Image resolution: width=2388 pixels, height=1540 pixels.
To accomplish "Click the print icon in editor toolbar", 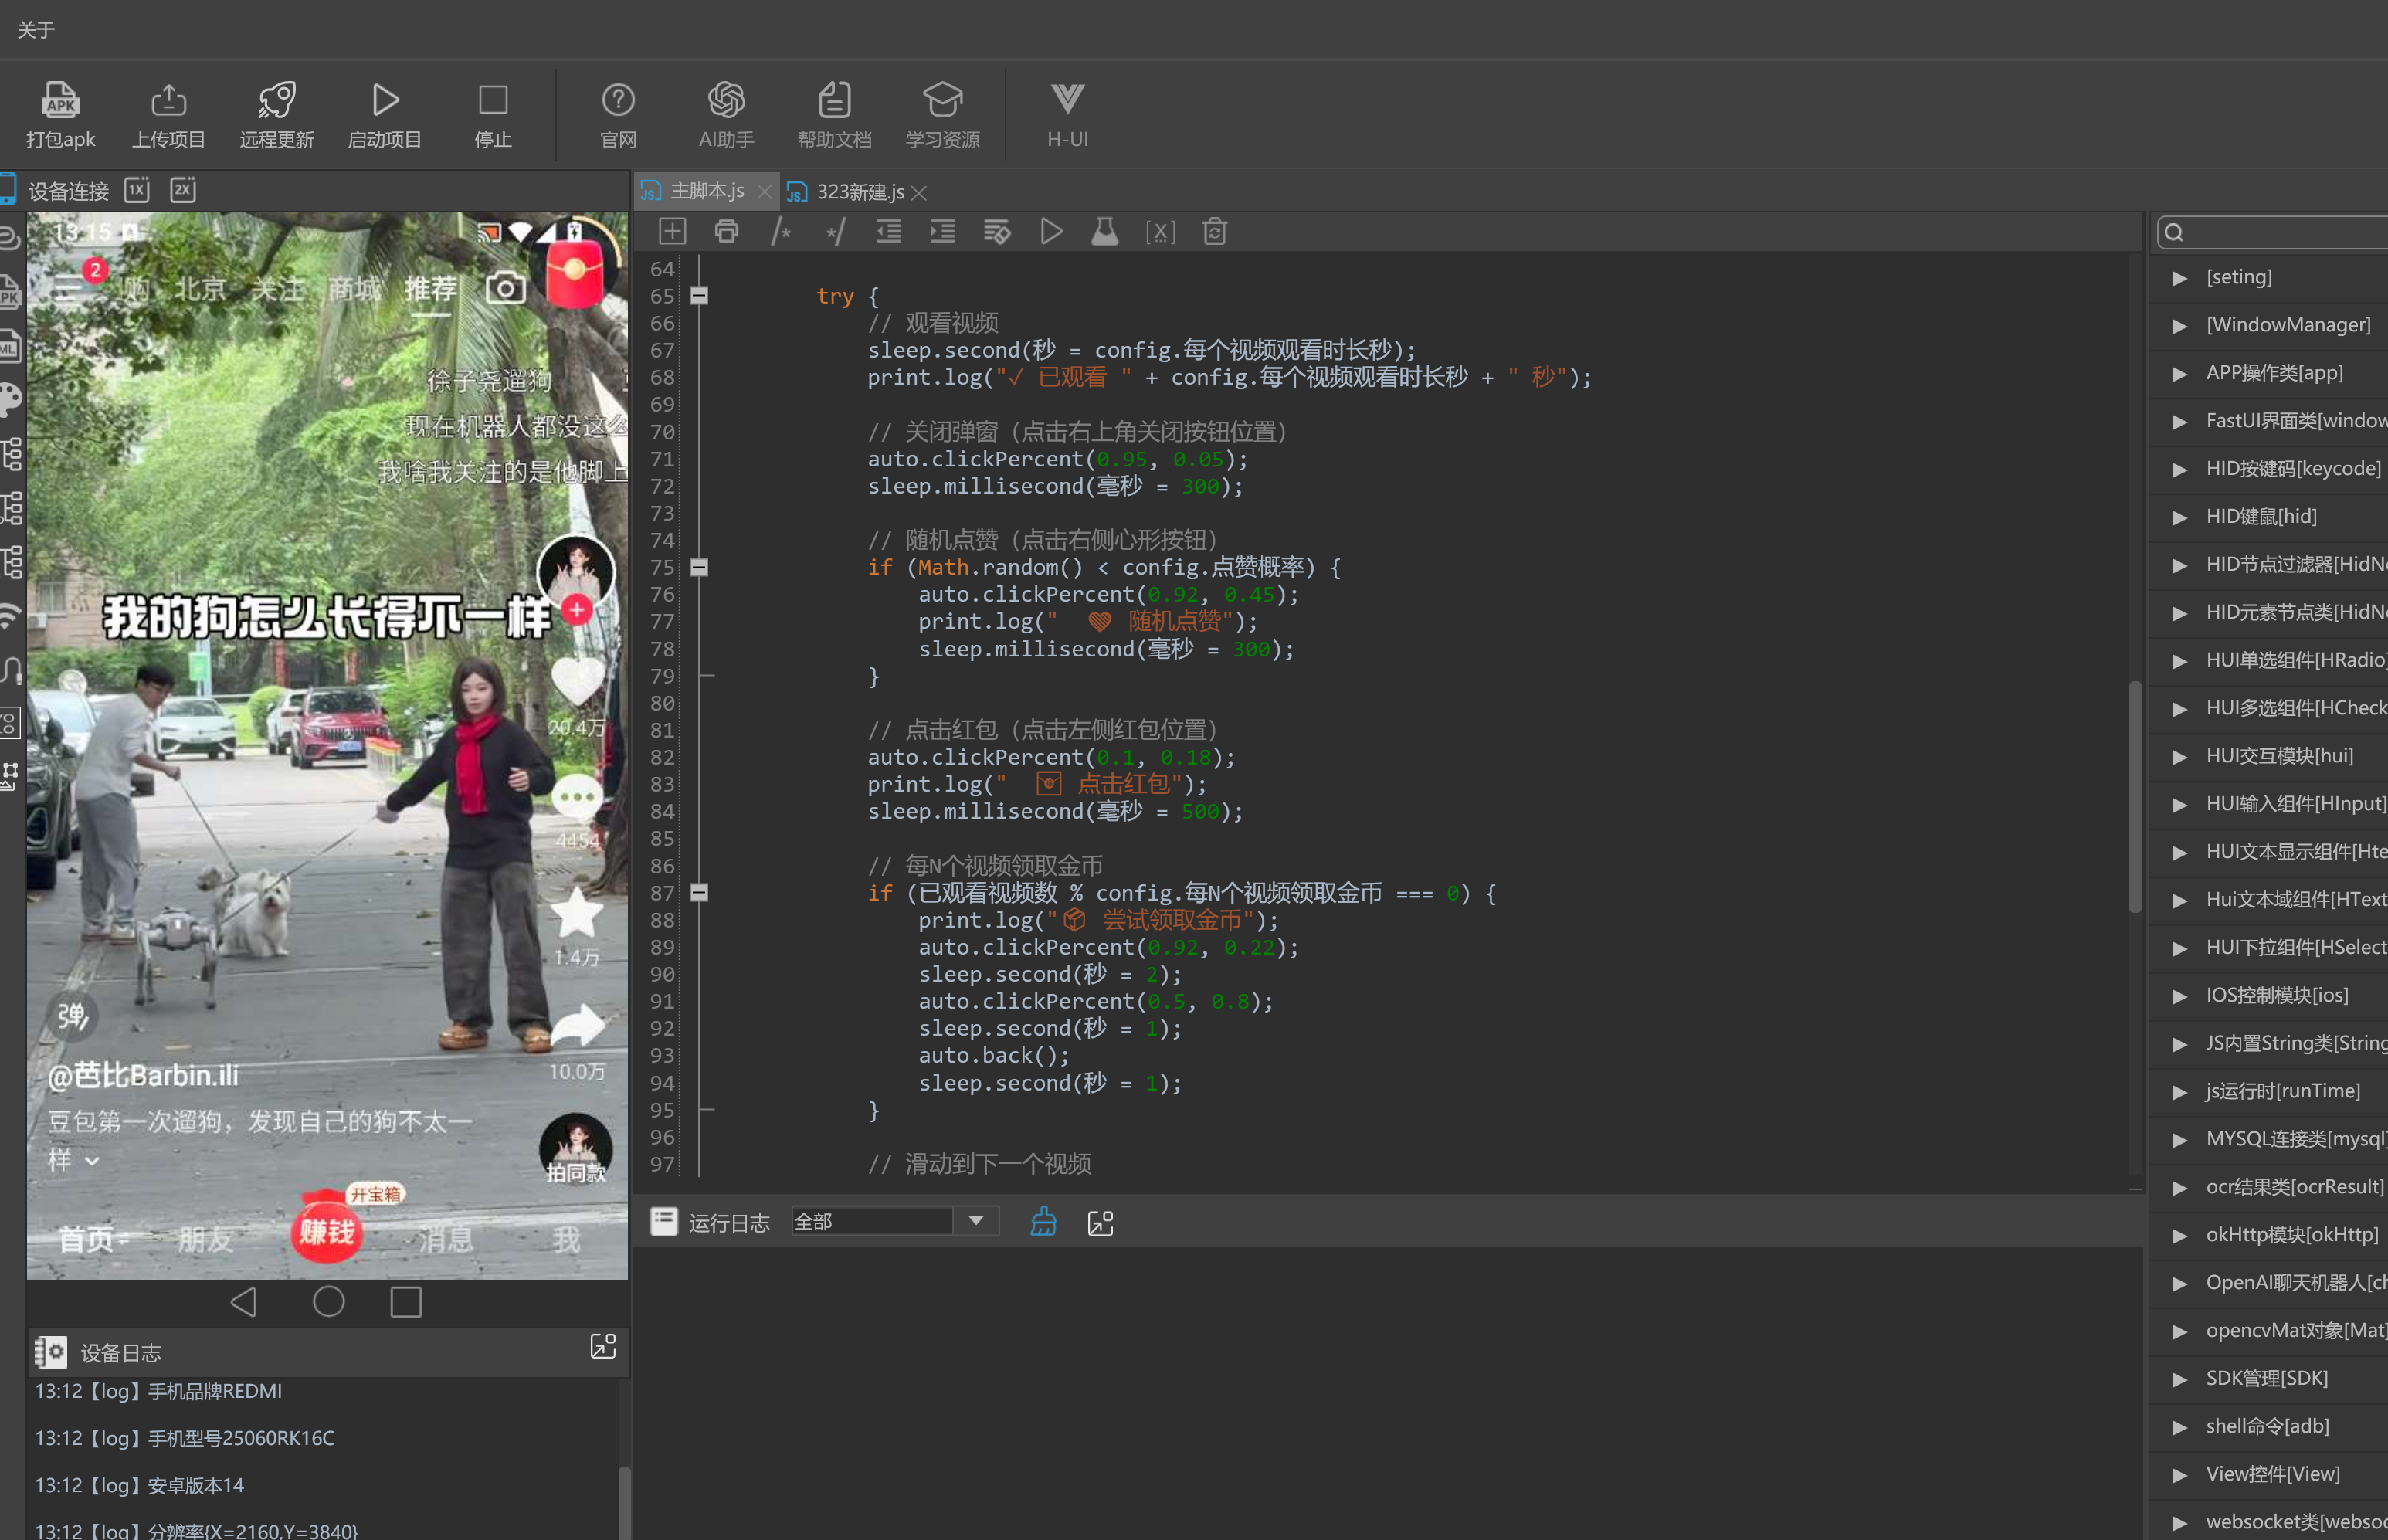I will click(x=727, y=232).
